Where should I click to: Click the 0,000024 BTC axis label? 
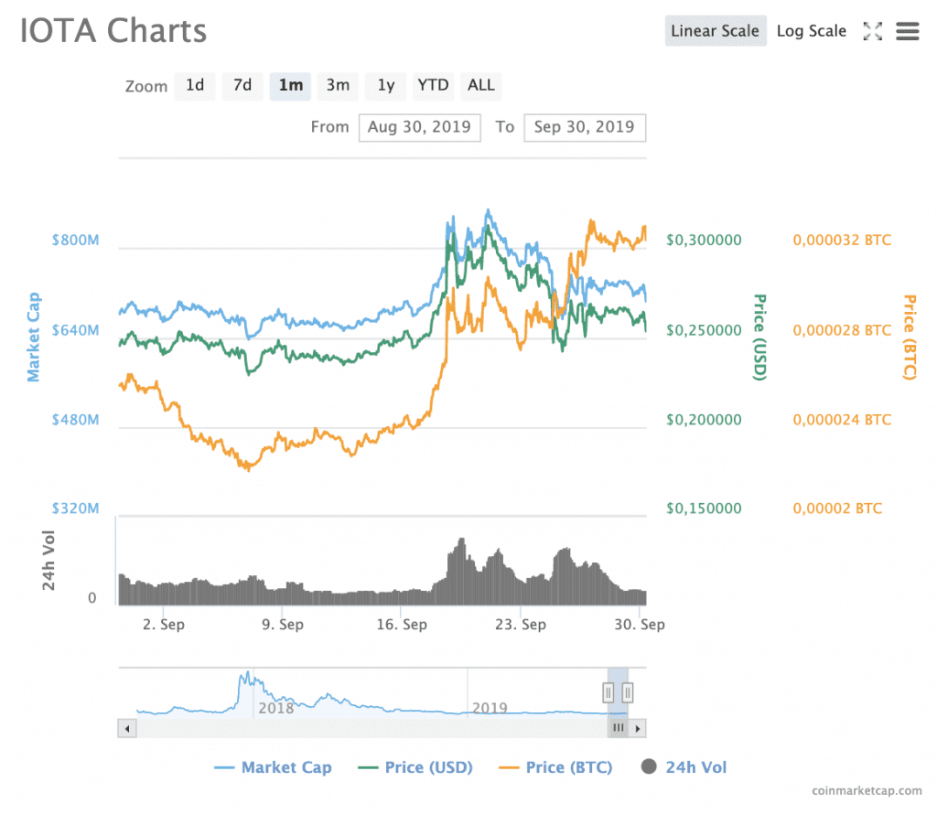842,420
